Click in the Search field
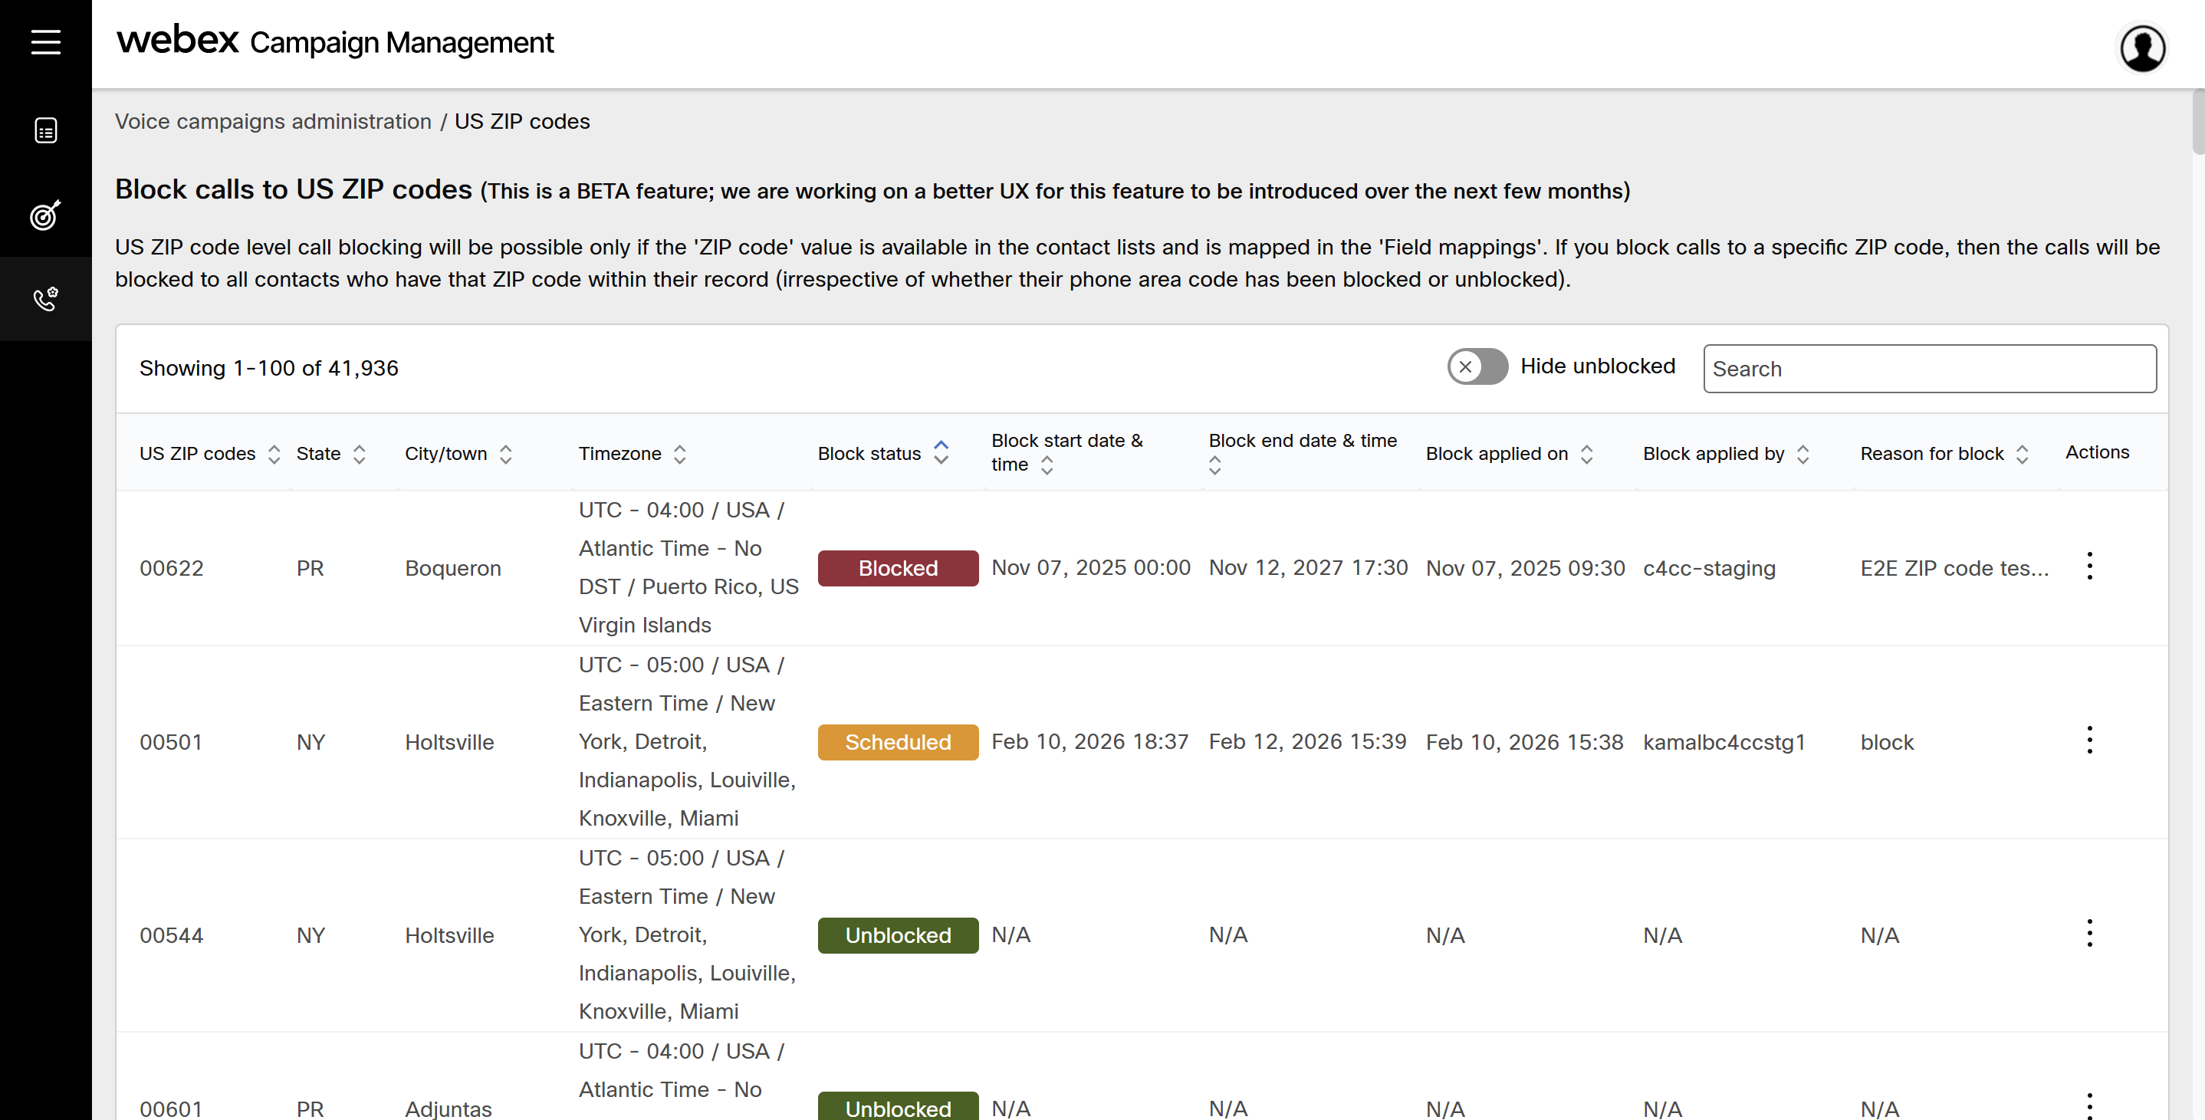 tap(1928, 369)
